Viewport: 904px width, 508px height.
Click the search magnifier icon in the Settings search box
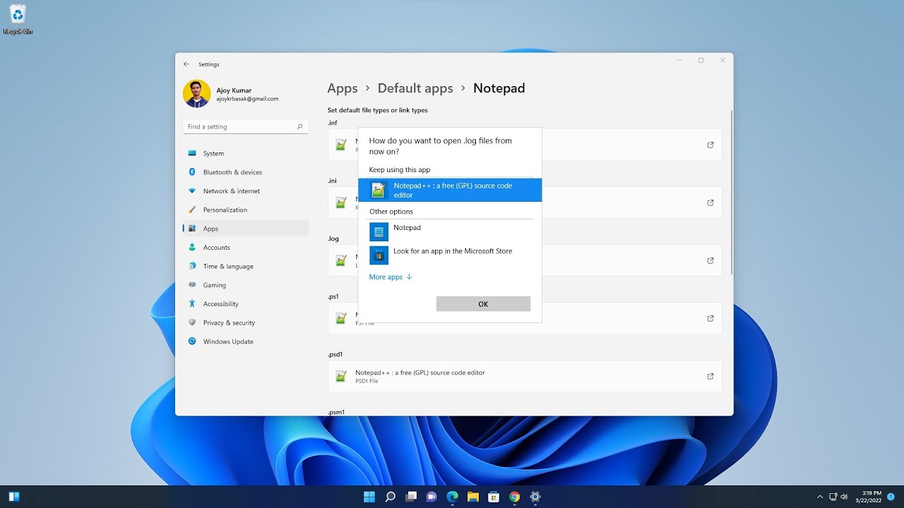(299, 127)
